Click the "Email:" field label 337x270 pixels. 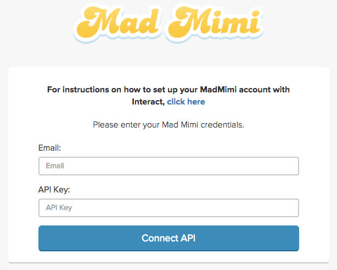pos(49,148)
